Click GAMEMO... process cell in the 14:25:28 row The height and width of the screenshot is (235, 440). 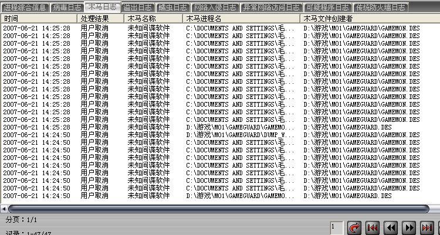tap(240, 127)
